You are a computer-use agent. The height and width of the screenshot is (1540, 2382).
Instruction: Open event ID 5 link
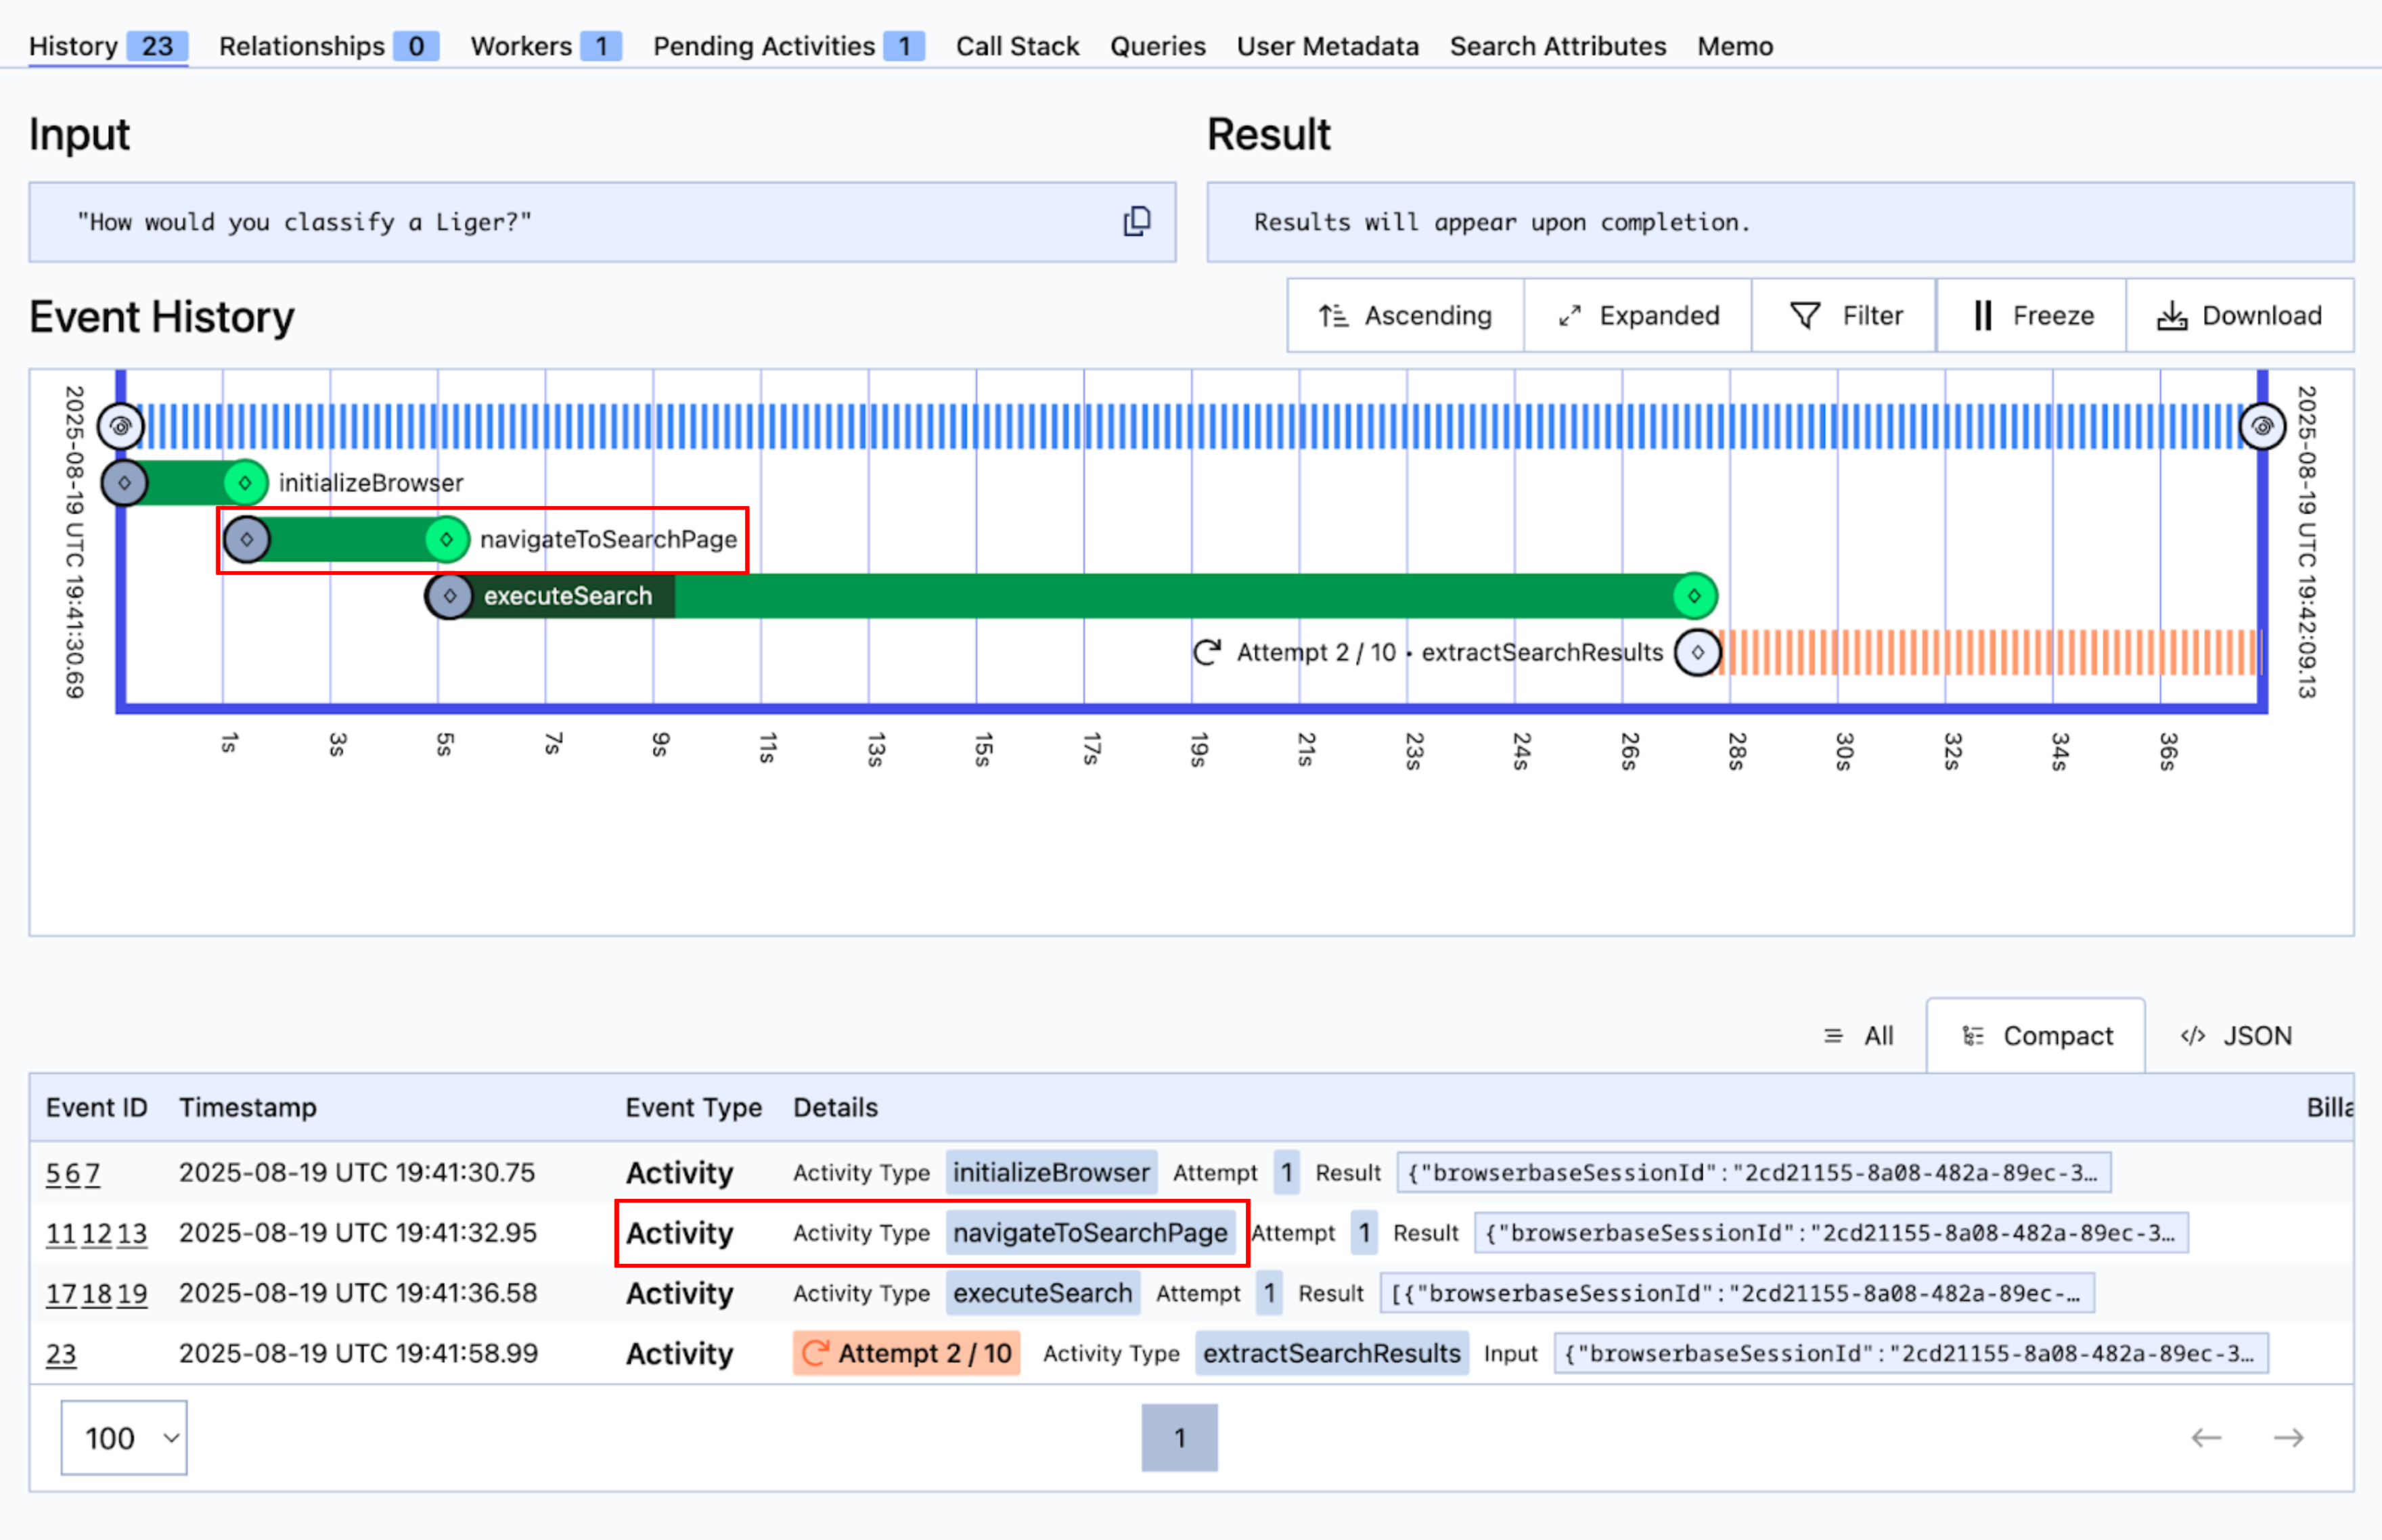(53, 1173)
